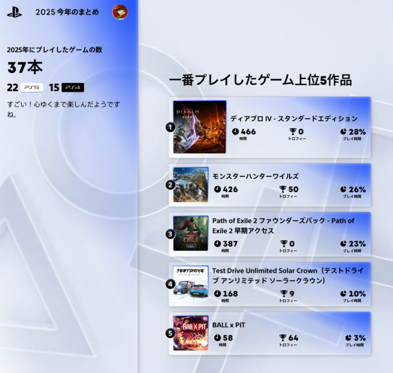Click the pie chart icon next to 28%
393x373 pixels.
coord(343,132)
